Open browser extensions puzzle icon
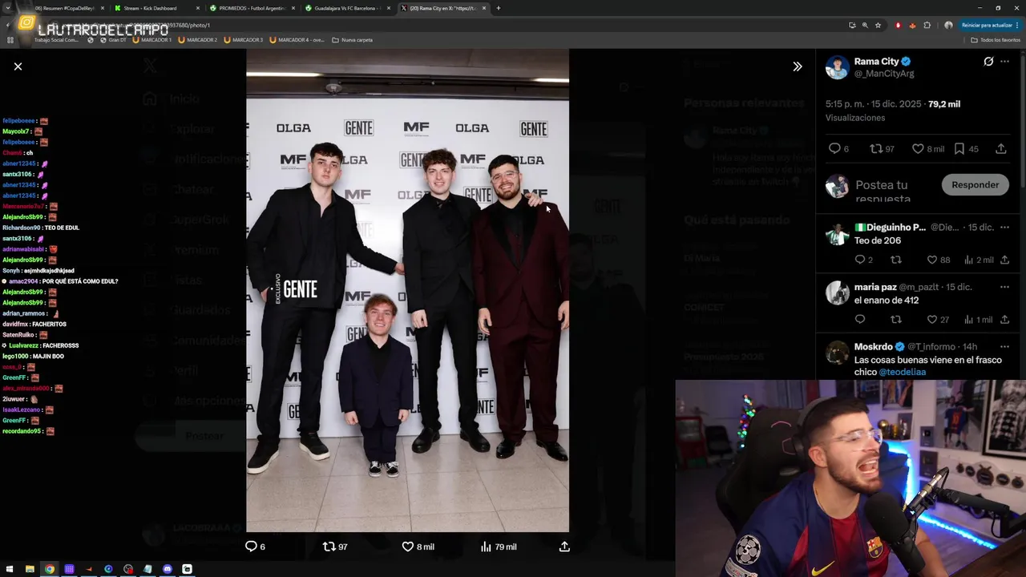This screenshot has width=1026, height=577. [927, 25]
